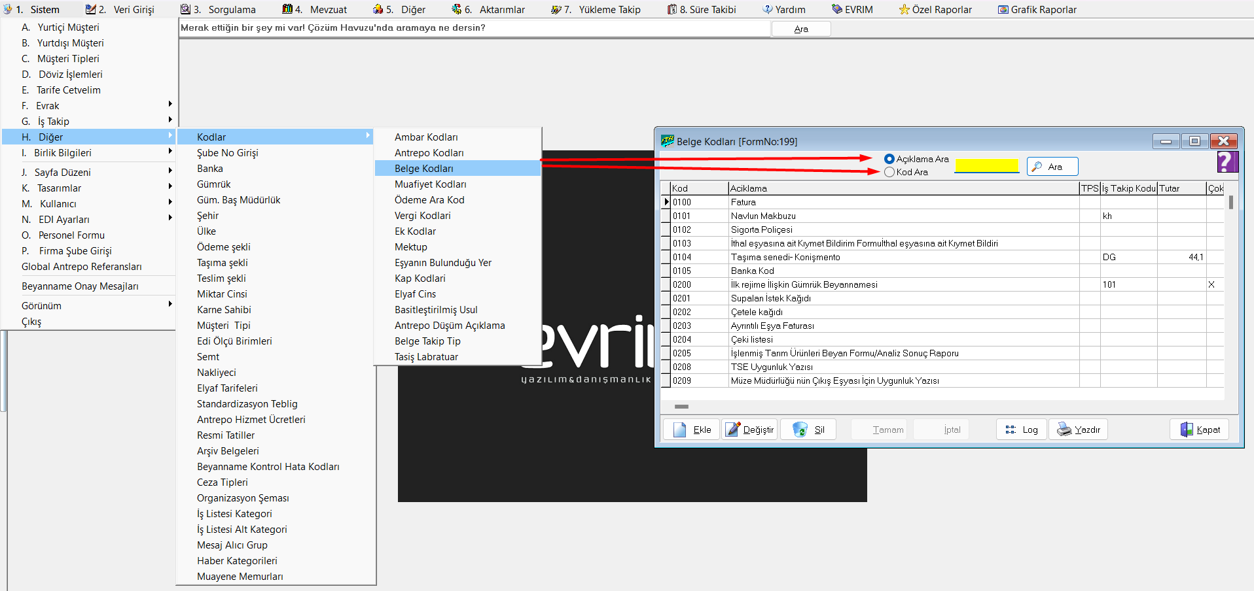This screenshot has width=1254, height=591.
Task: Click the Özel Raporlar star icon
Action: (905, 9)
